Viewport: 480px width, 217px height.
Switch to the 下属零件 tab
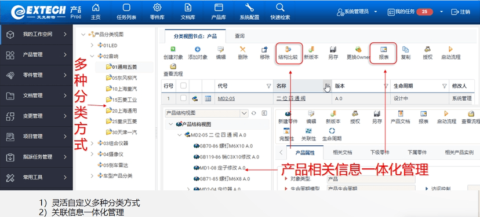417,152
